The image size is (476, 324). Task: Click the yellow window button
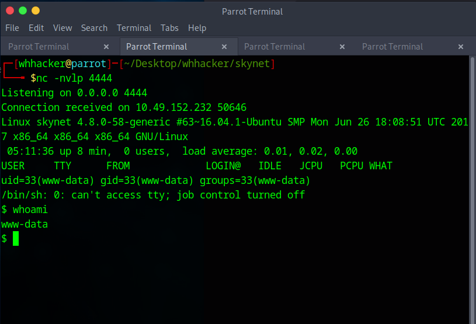click(x=36, y=11)
